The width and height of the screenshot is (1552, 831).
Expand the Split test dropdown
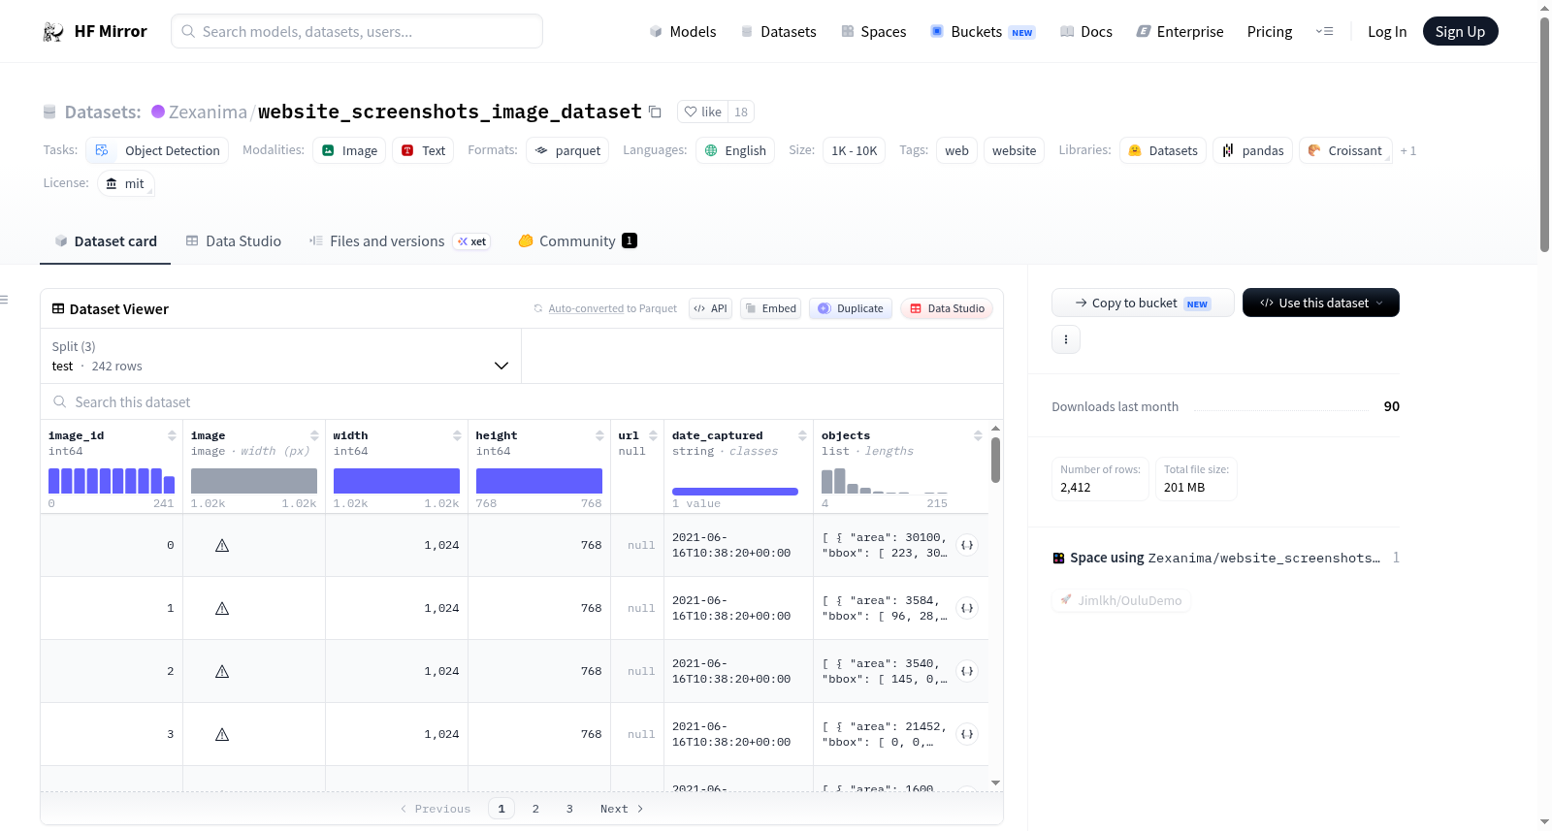(x=280, y=356)
